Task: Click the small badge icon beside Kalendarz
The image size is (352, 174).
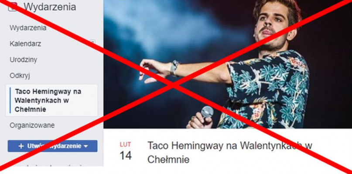Action: click(x=92, y=42)
